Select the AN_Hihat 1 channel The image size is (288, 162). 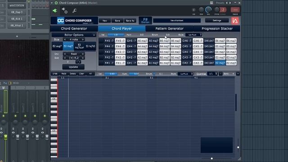17,26
